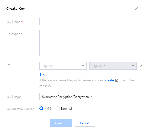Click the Cancel button
The width and height of the screenshot is (143, 133).
[x=85, y=123]
